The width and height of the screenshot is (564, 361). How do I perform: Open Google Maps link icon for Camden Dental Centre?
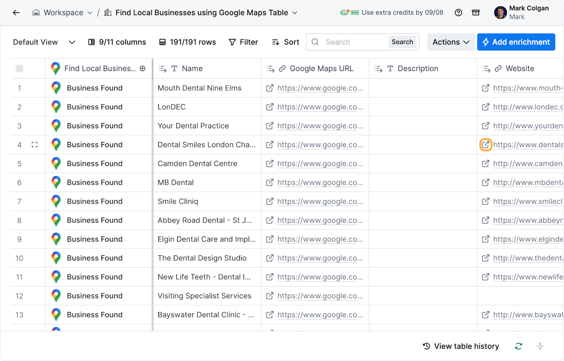click(x=270, y=164)
